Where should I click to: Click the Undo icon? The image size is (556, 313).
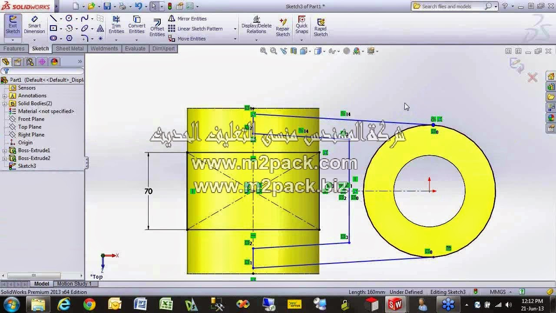(x=138, y=6)
